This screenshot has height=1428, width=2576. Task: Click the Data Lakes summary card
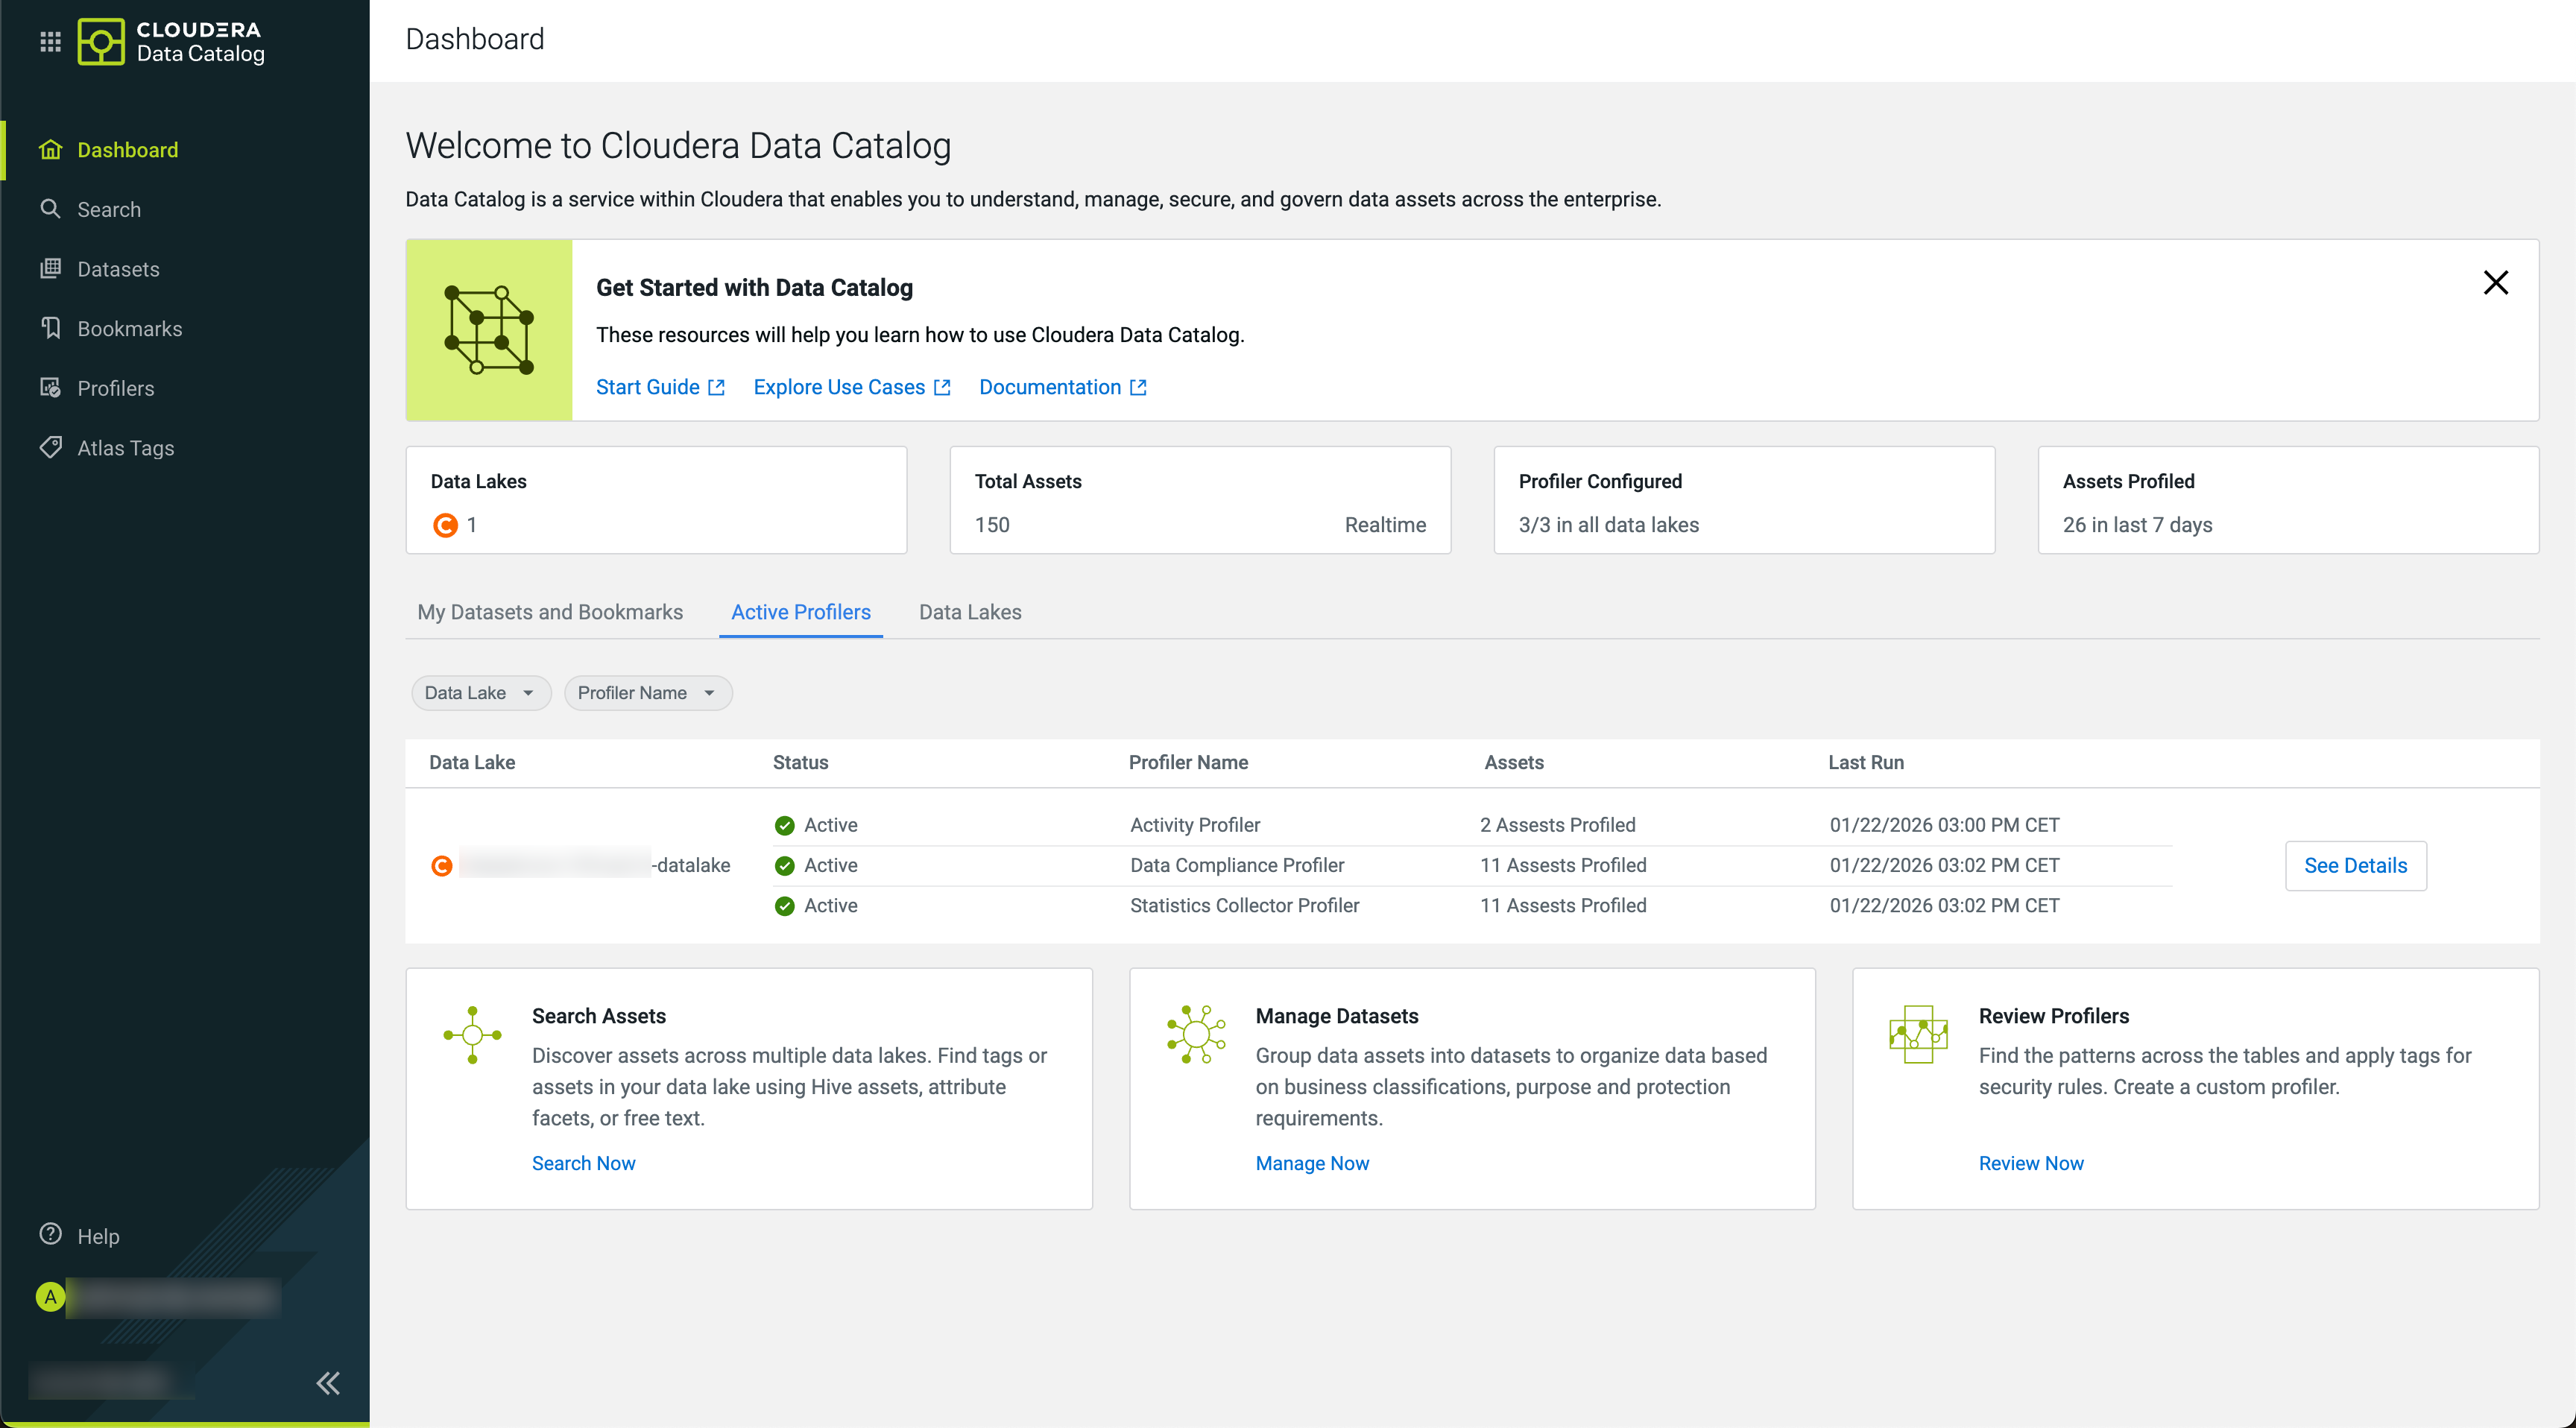pos(656,500)
